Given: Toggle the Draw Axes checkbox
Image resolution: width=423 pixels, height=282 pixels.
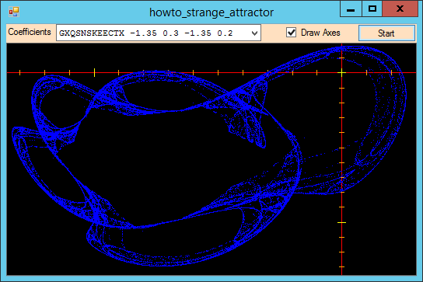Looking at the screenshot, I should point(291,33).
